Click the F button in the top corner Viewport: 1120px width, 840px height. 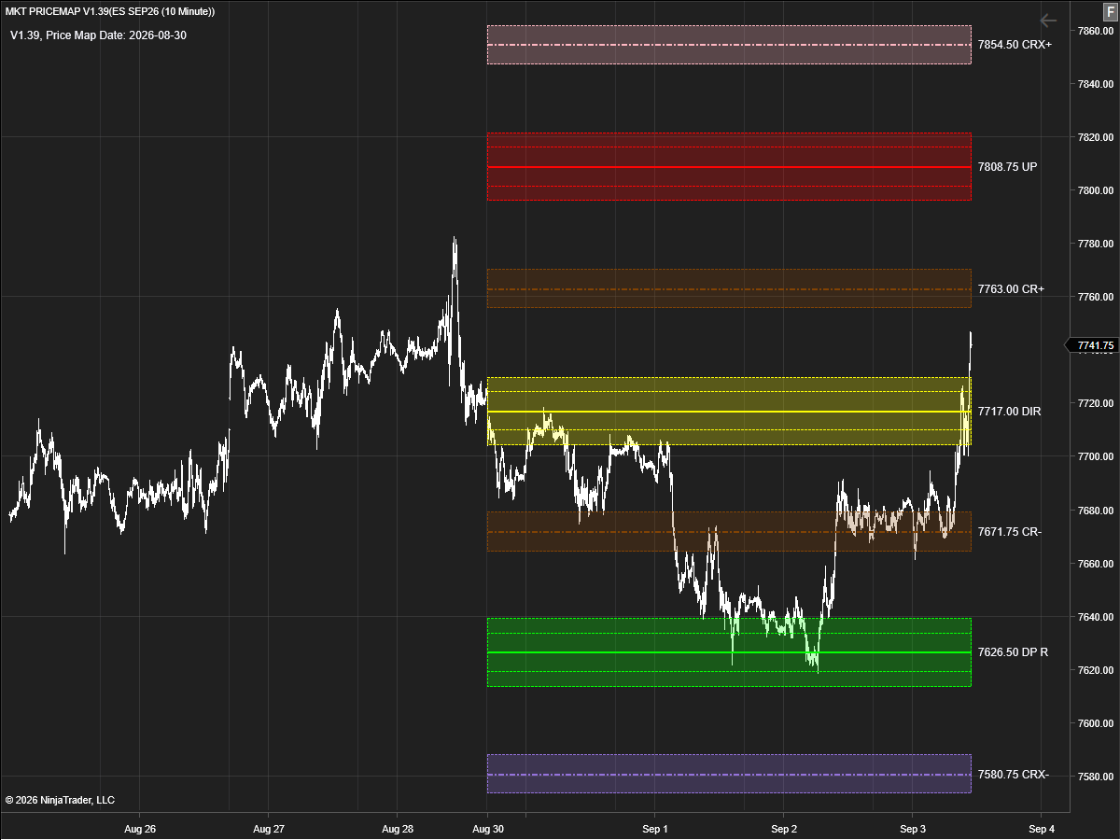(x=1109, y=10)
